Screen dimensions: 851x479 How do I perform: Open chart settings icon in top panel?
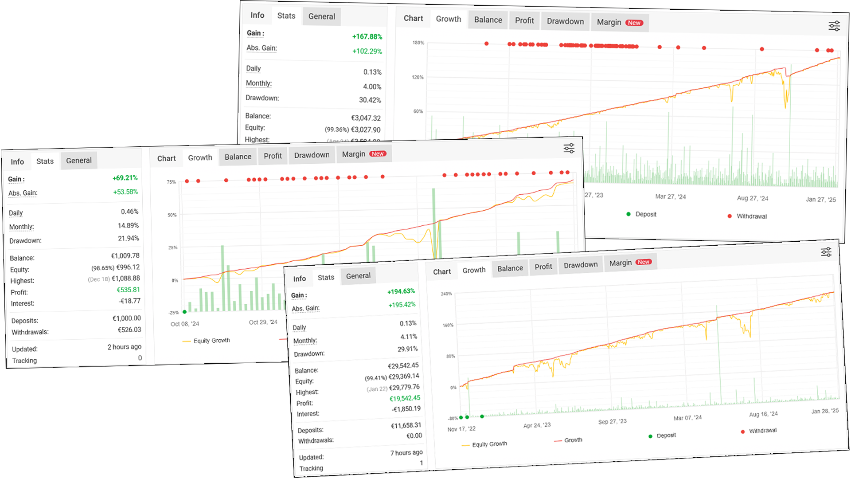[x=834, y=26]
